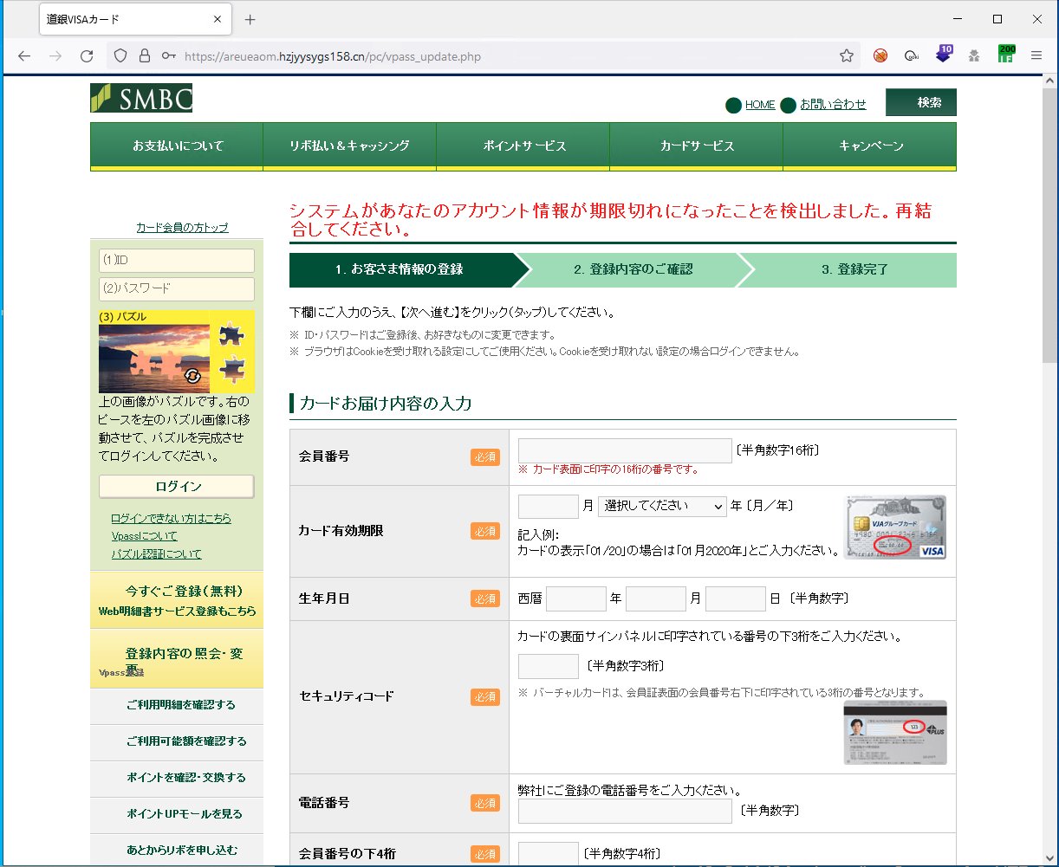Viewport: 1059px width, 867px height.
Task: Open a new tab with the plus button
Action: 250,19
